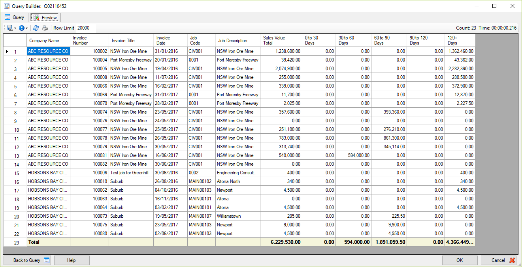Switch to the Query tab
The image size is (522, 267).
tap(15, 17)
